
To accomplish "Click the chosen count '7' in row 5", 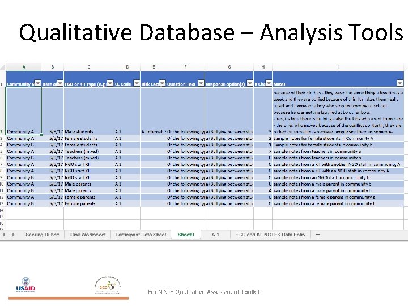I will point(263,151).
